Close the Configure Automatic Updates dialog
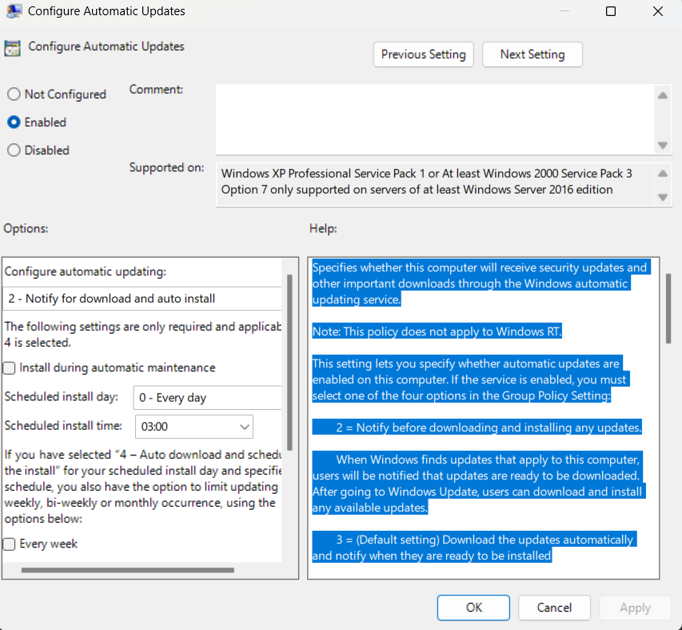The width and height of the screenshot is (682, 630). click(x=658, y=11)
